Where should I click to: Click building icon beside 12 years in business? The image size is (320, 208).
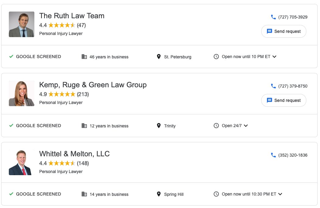click(x=84, y=126)
